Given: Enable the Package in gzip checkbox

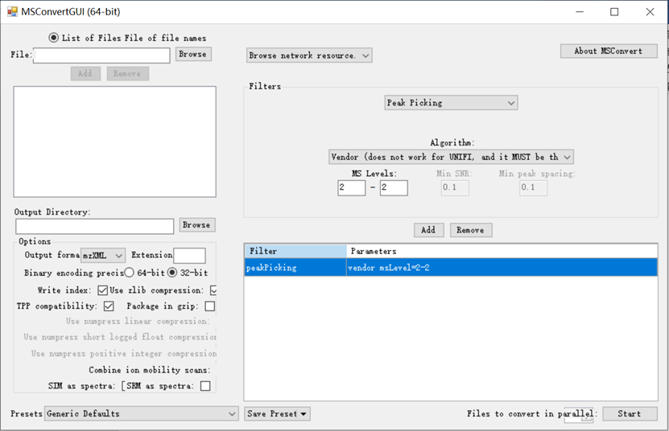Looking at the screenshot, I should pos(209,306).
